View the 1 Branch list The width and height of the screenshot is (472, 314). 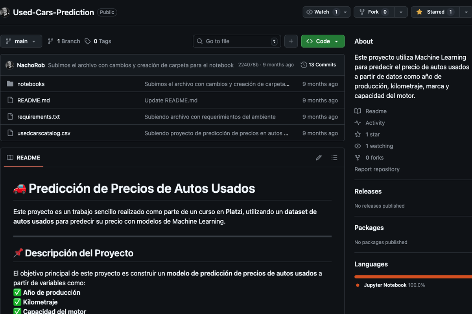pyautogui.click(x=64, y=41)
